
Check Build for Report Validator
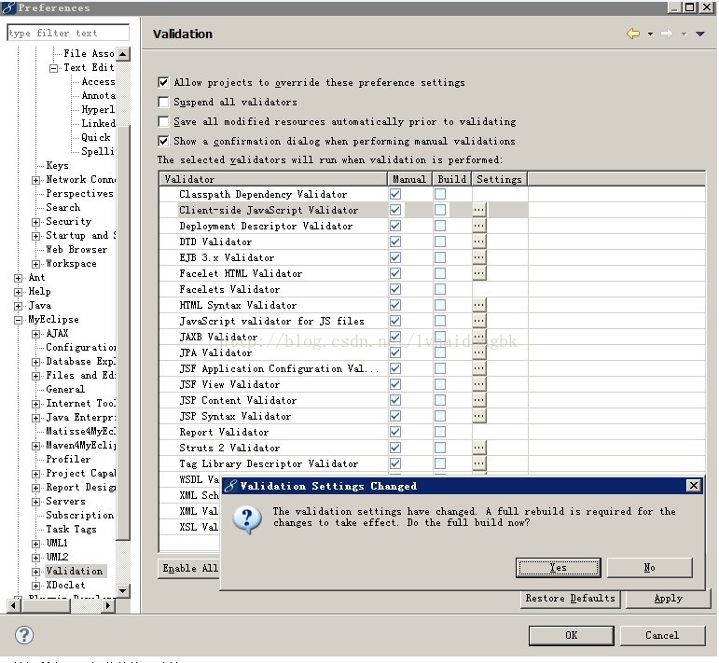[x=440, y=432]
